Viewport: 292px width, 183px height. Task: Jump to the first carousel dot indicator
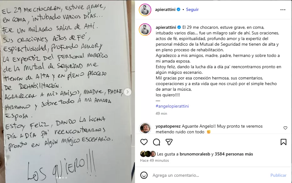point(57,178)
